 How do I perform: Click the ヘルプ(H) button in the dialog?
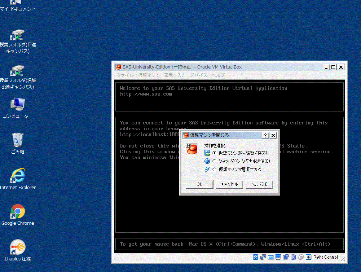(259, 184)
